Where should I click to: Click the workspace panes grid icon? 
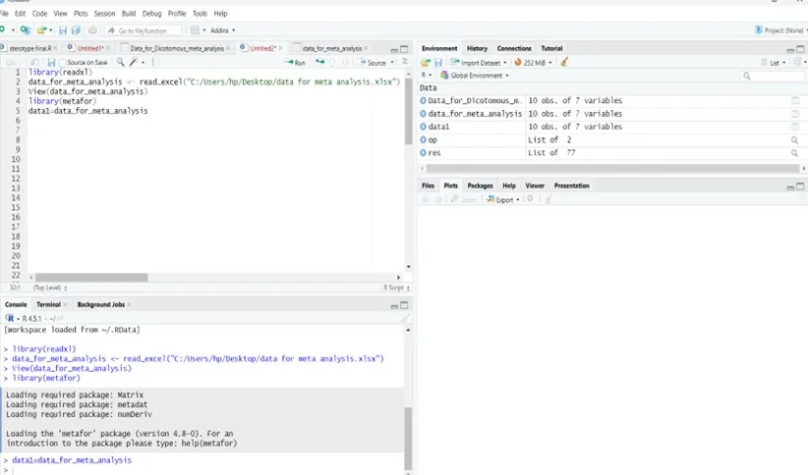point(195,30)
